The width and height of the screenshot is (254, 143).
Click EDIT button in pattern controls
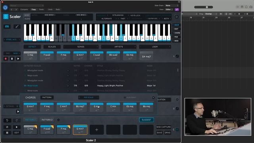coord(17,133)
